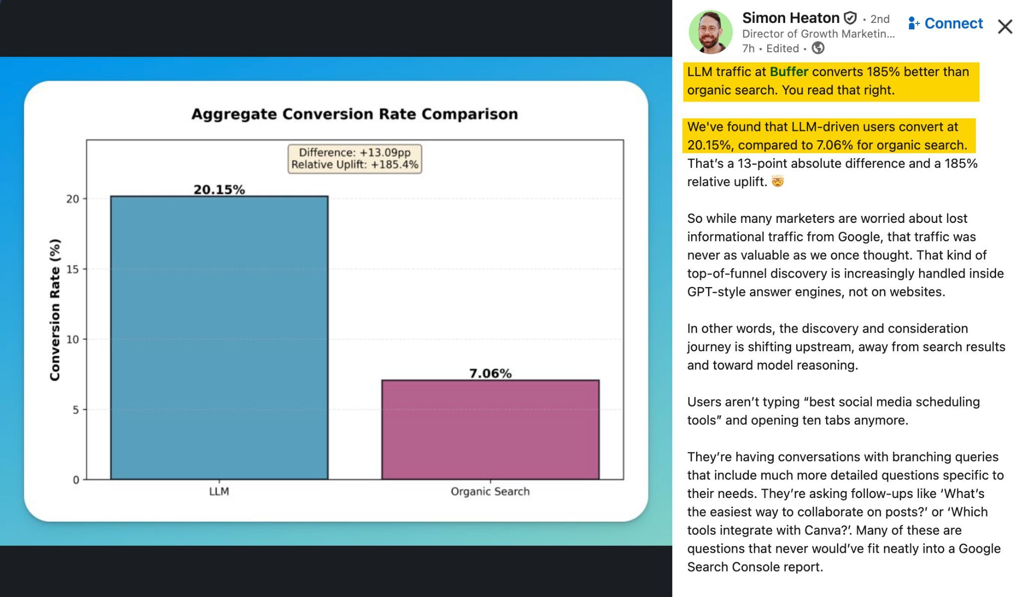Click the globe visibility icon after Edited
The width and height of the screenshot is (1019, 597).
pos(818,48)
